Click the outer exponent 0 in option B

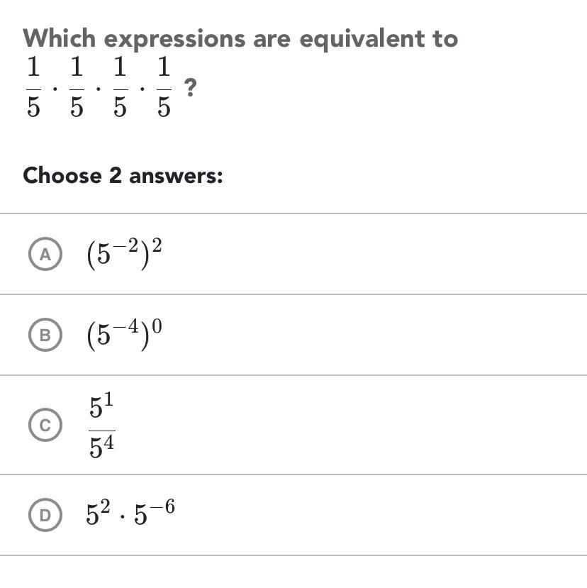157,326
